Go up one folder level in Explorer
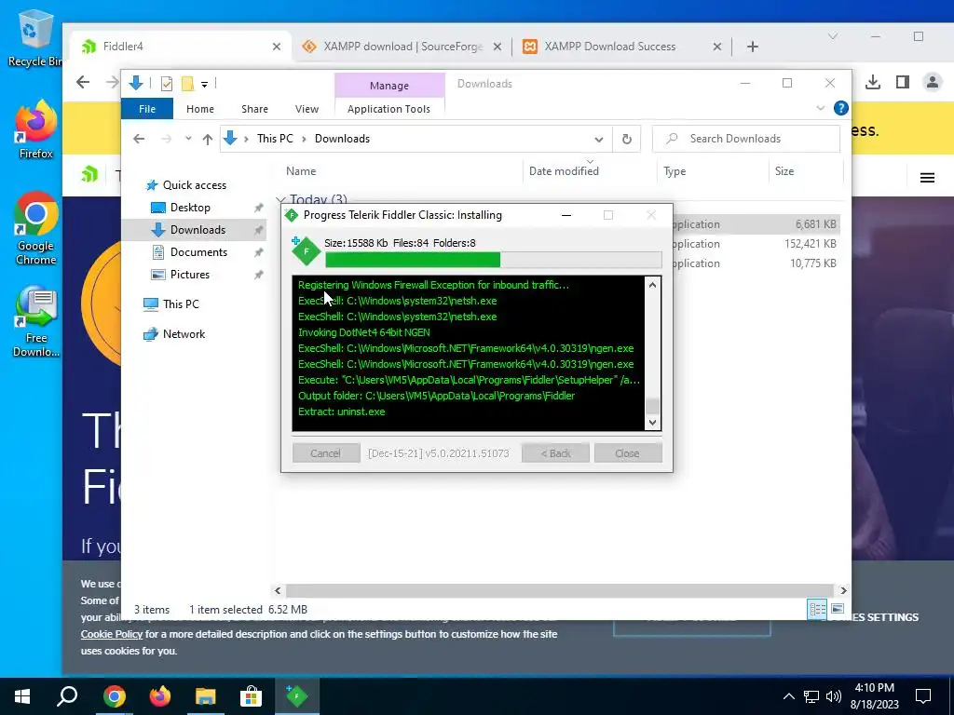 coord(208,140)
